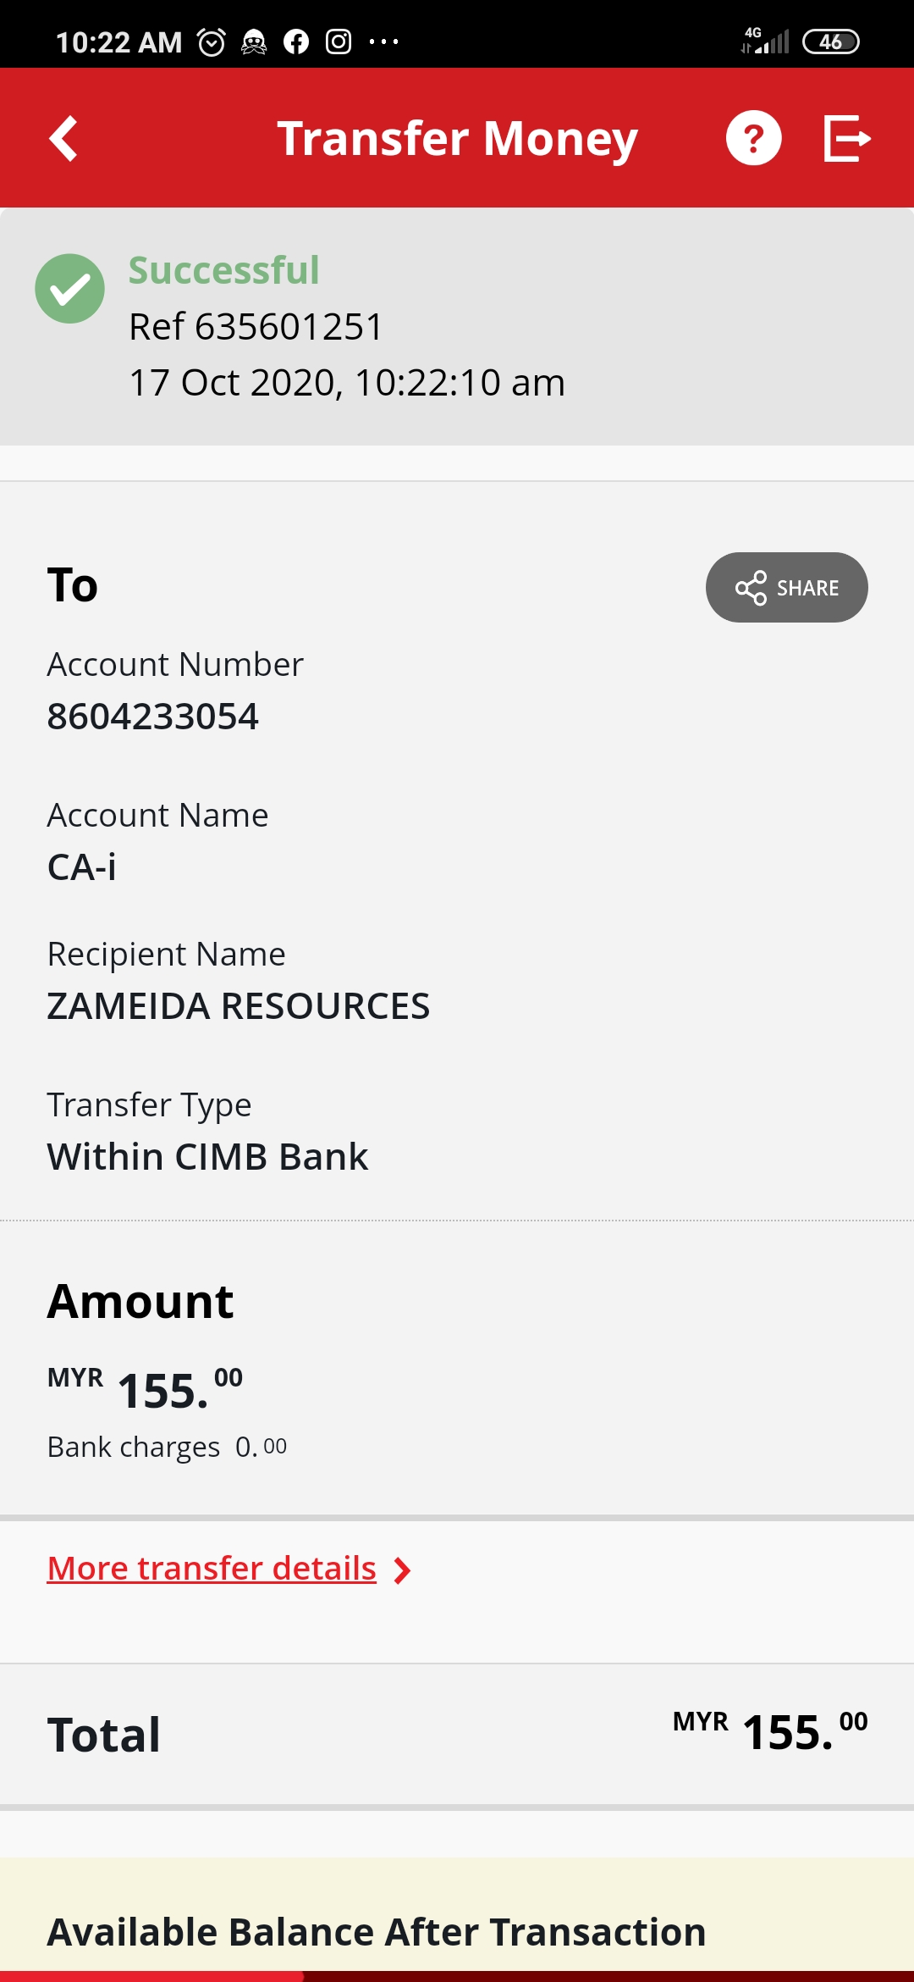Tap reference number Ref 635601251

256,327
